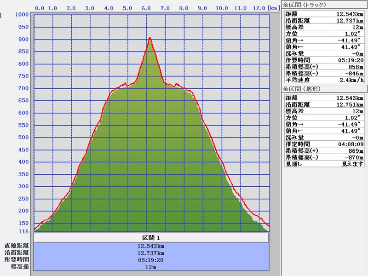Select the 平均速度 2.4km/h row
The height and width of the screenshot is (276, 368).
tap(324, 80)
